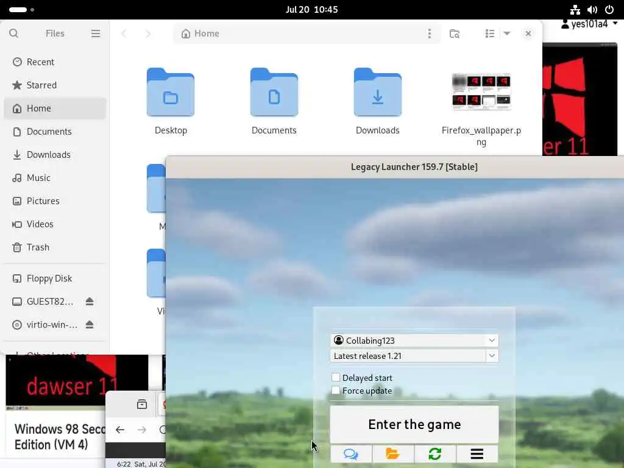The height and width of the screenshot is (468, 624).
Task: Click browser forward arrow in bottom window
Action: 141,430
